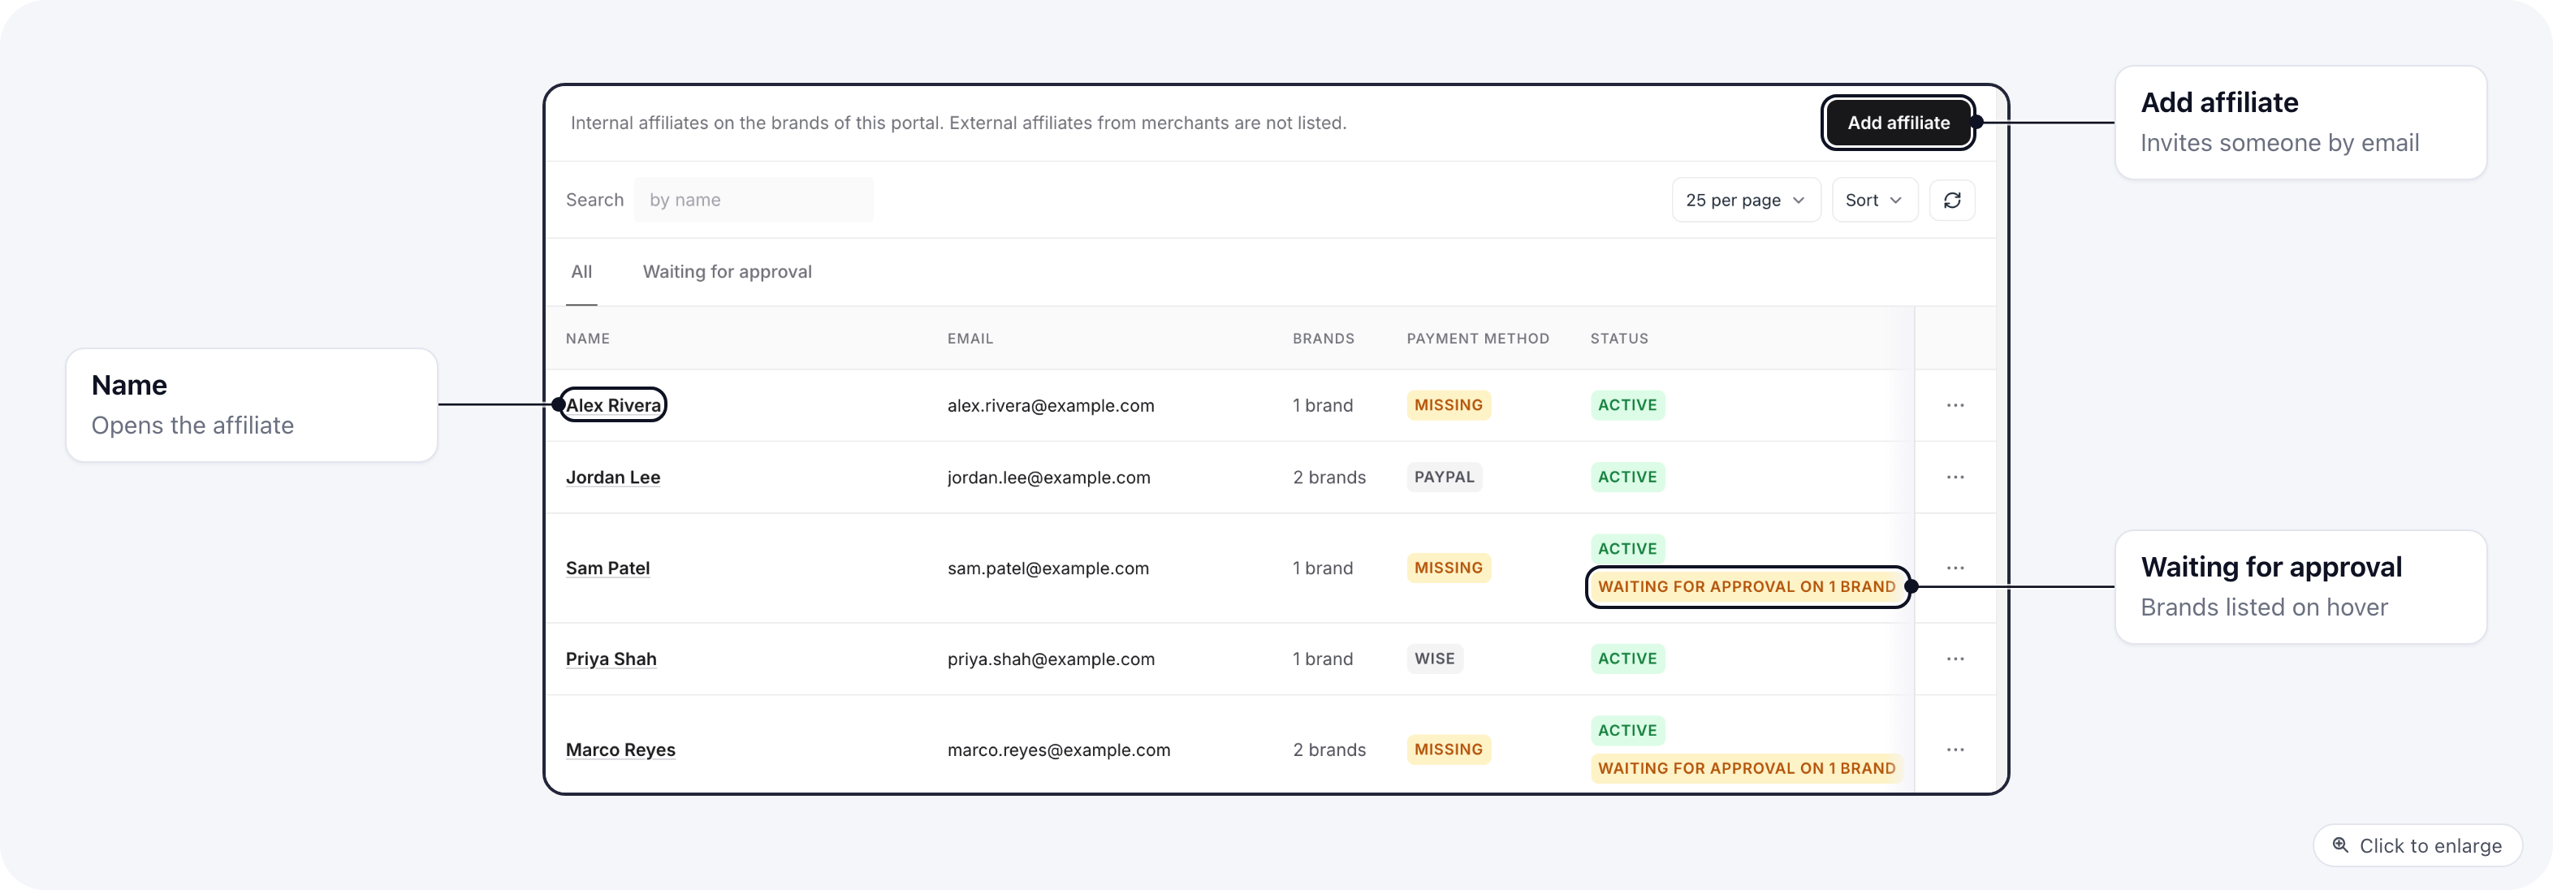This screenshot has width=2553, height=890.
Task: Click the PAYPAL payment badge for Jordan Lee
Action: point(1444,477)
